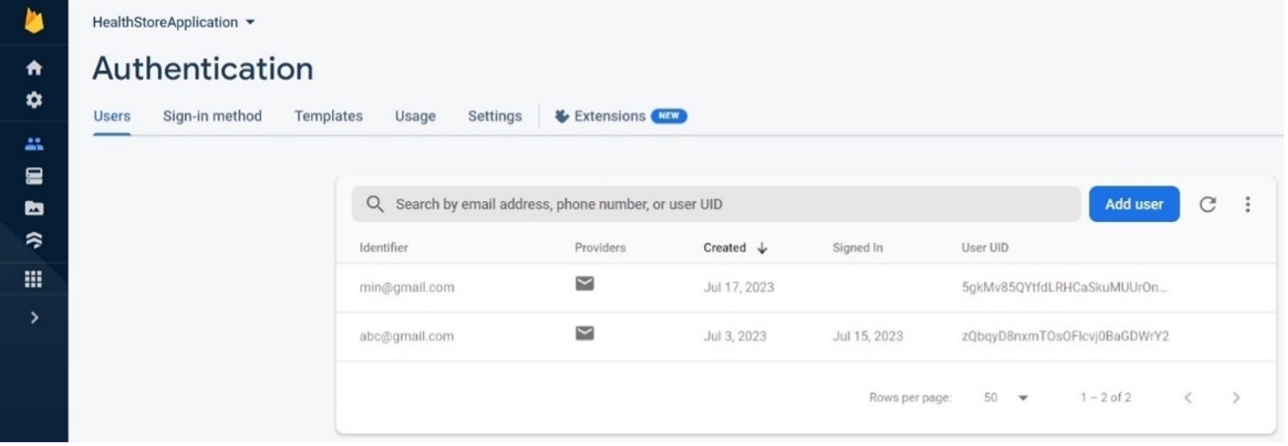This screenshot has width=1288, height=446.
Task: Open the Firestore Database sidebar icon
Action: coord(34,177)
